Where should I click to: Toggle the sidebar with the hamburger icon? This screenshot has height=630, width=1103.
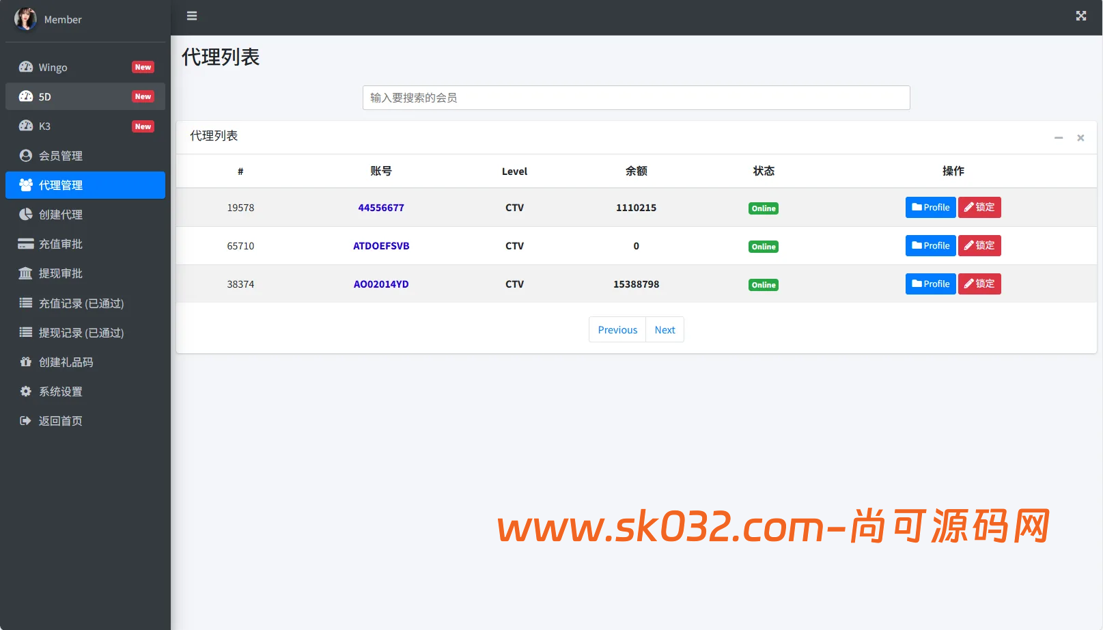tap(191, 15)
